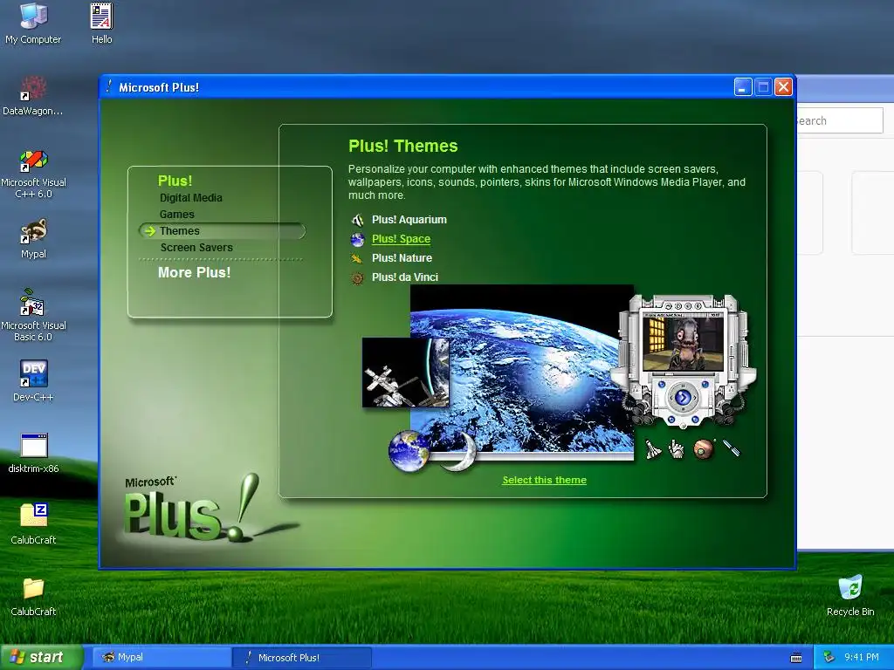Click the space station screensaver thumbnail
This screenshot has height=670, width=894.
pyautogui.click(x=406, y=373)
